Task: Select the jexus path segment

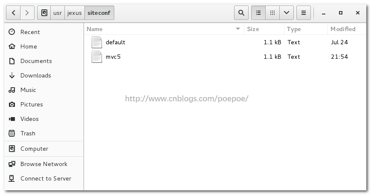Action: 75,13
